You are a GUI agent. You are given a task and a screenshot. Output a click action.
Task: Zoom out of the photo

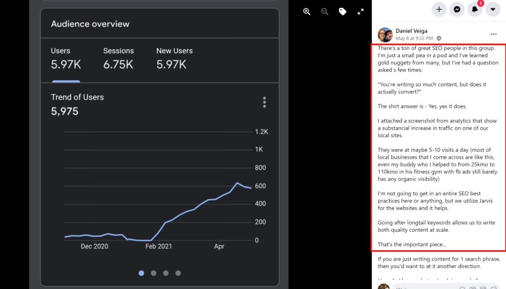click(x=325, y=12)
